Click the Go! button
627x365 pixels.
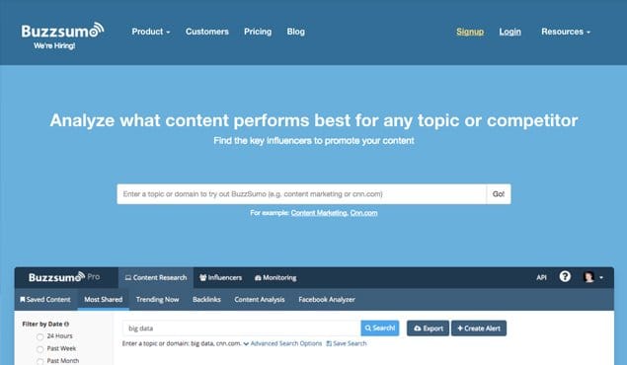(499, 194)
